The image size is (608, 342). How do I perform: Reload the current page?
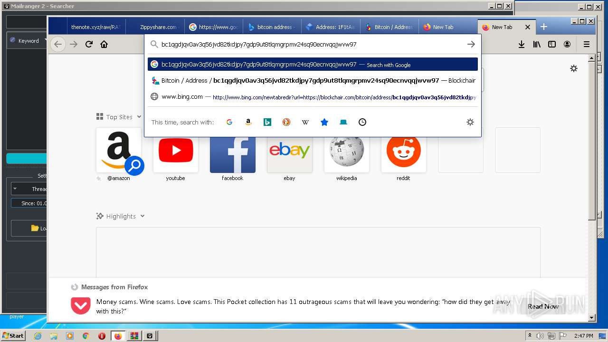(x=89, y=44)
